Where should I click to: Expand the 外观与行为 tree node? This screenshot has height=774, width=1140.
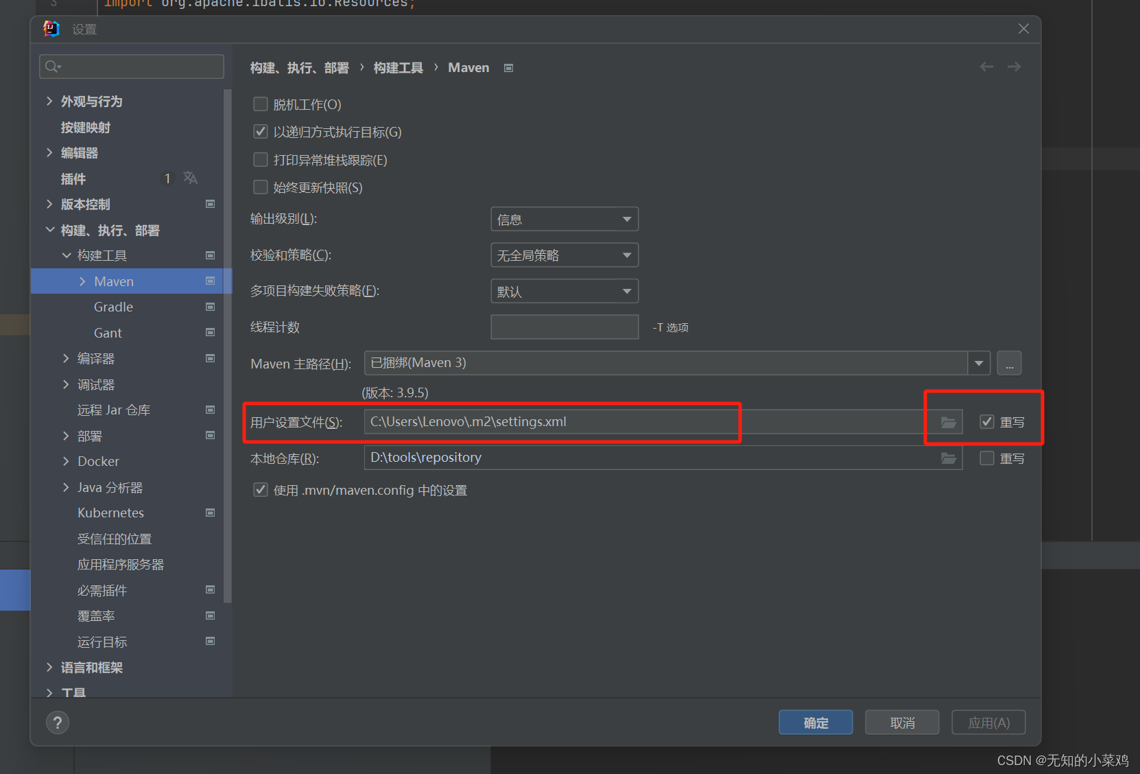pos(49,102)
